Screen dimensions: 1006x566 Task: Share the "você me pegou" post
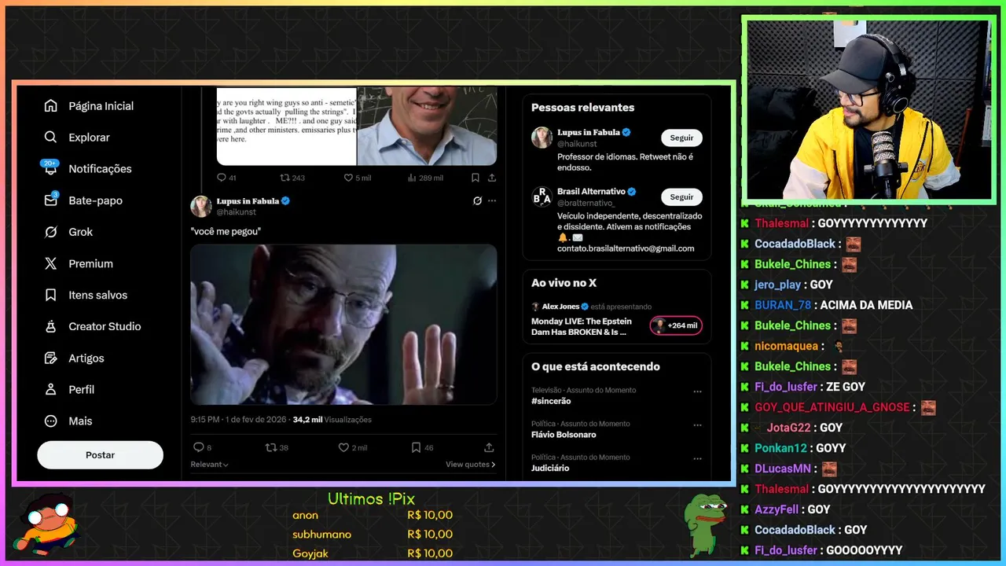(489, 447)
